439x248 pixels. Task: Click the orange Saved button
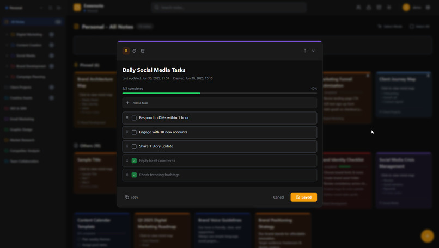tap(304, 197)
